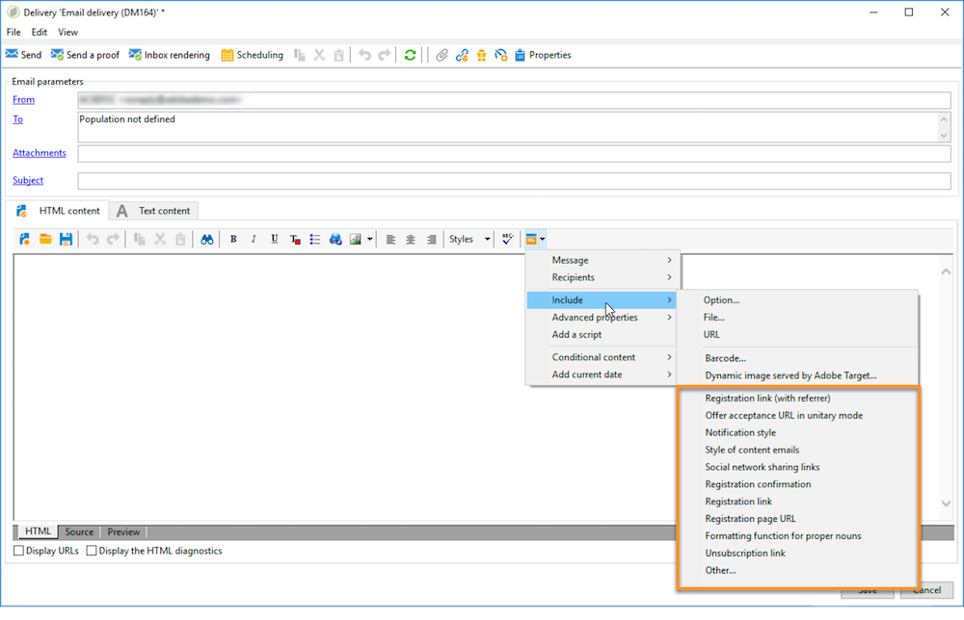Open the Edit menu
The height and width of the screenshot is (620, 964).
pyautogui.click(x=40, y=32)
